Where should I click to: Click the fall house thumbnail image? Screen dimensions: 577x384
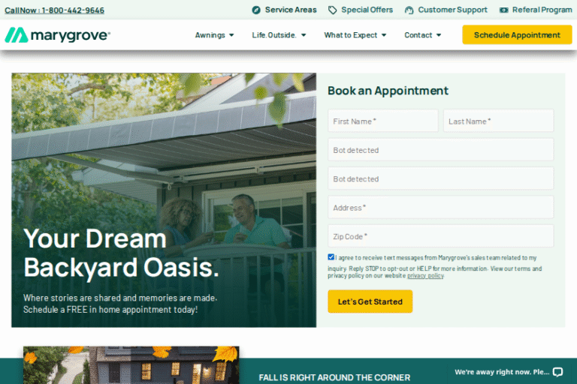point(131,365)
